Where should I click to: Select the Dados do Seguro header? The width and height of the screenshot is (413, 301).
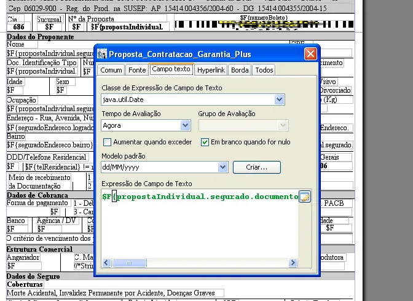point(33,276)
